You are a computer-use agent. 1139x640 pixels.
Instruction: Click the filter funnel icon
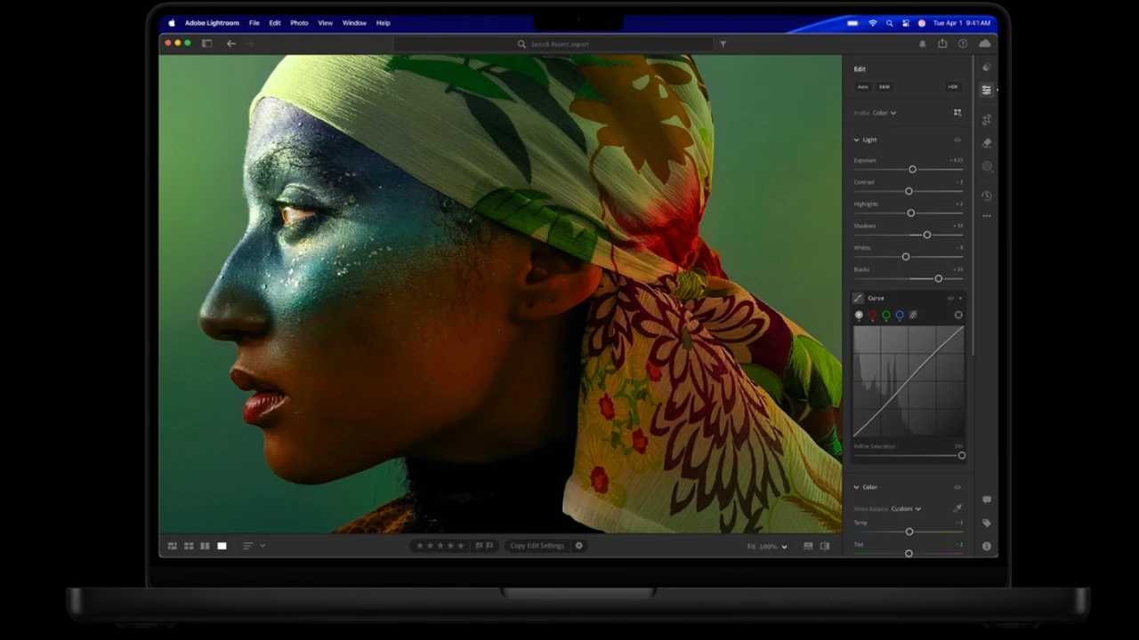pyautogui.click(x=723, y=44)
